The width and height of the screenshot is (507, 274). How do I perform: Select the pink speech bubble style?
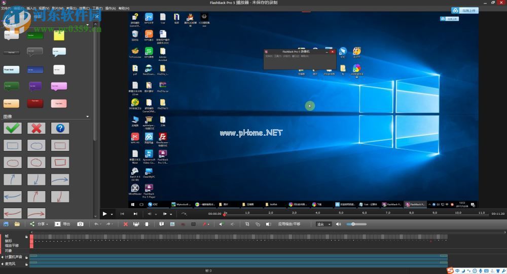59,86
